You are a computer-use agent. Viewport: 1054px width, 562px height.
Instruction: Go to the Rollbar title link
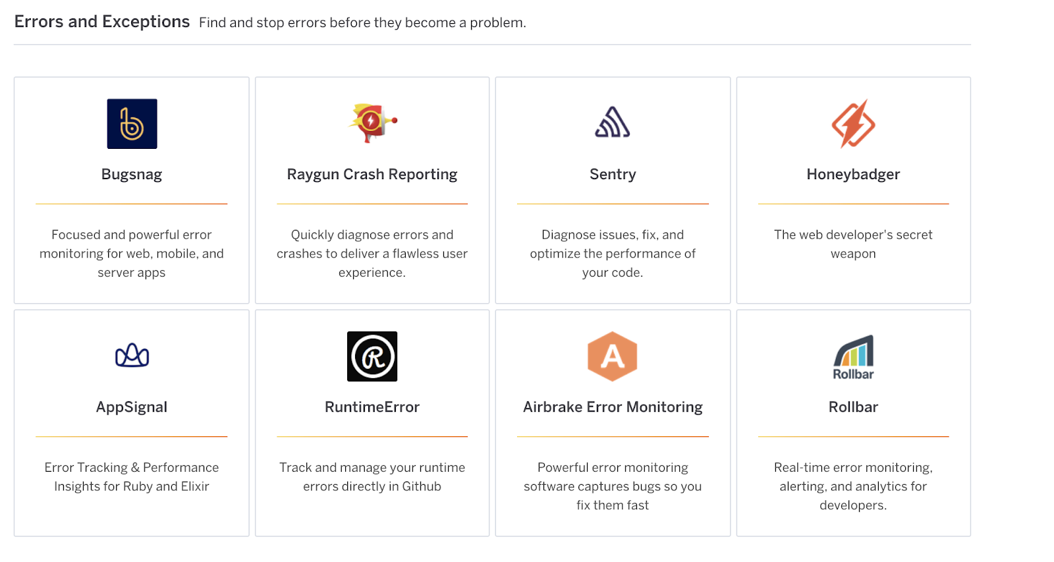coord(853,407)
